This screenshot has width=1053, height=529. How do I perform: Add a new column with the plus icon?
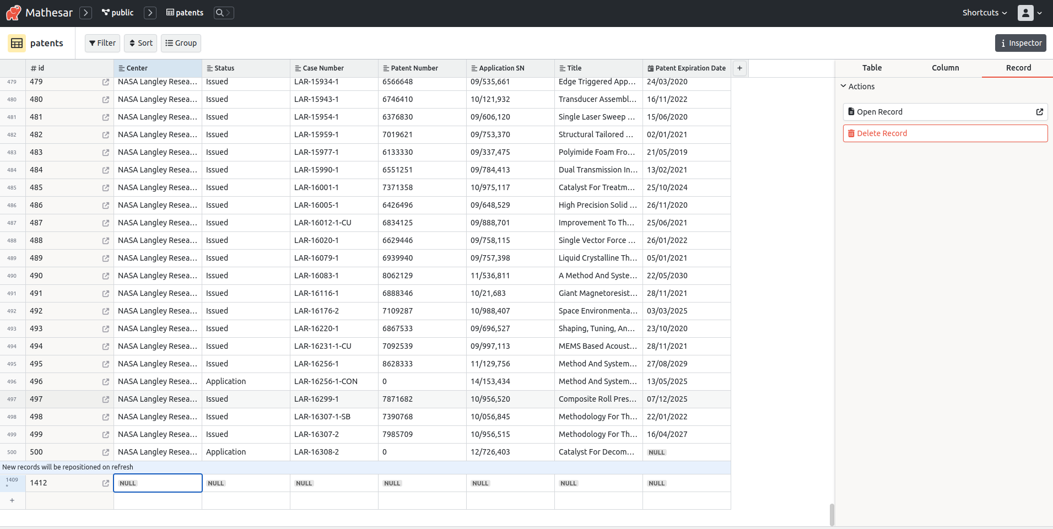[x=739, y=68]
